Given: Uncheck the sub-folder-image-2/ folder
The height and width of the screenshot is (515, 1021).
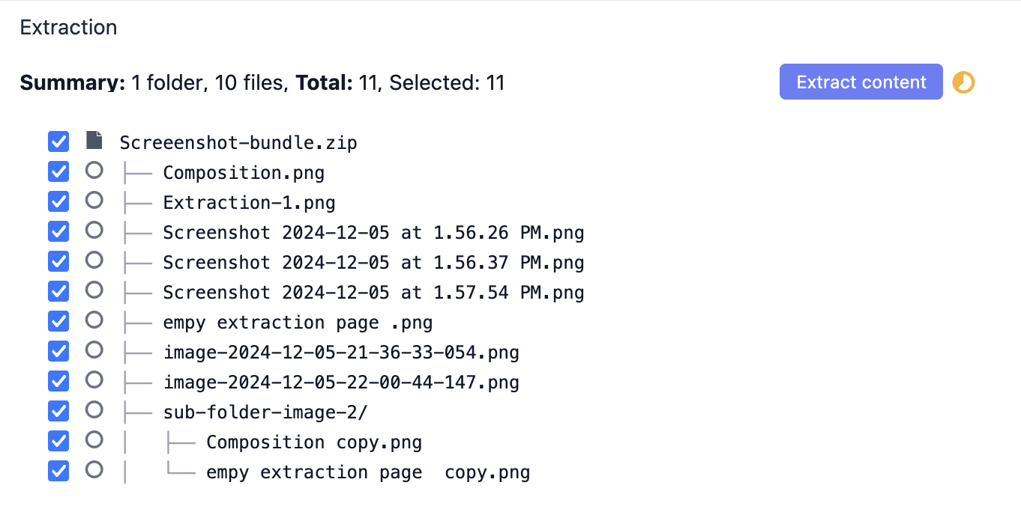Looking at the screenshot, I should (x=58, y=410).
